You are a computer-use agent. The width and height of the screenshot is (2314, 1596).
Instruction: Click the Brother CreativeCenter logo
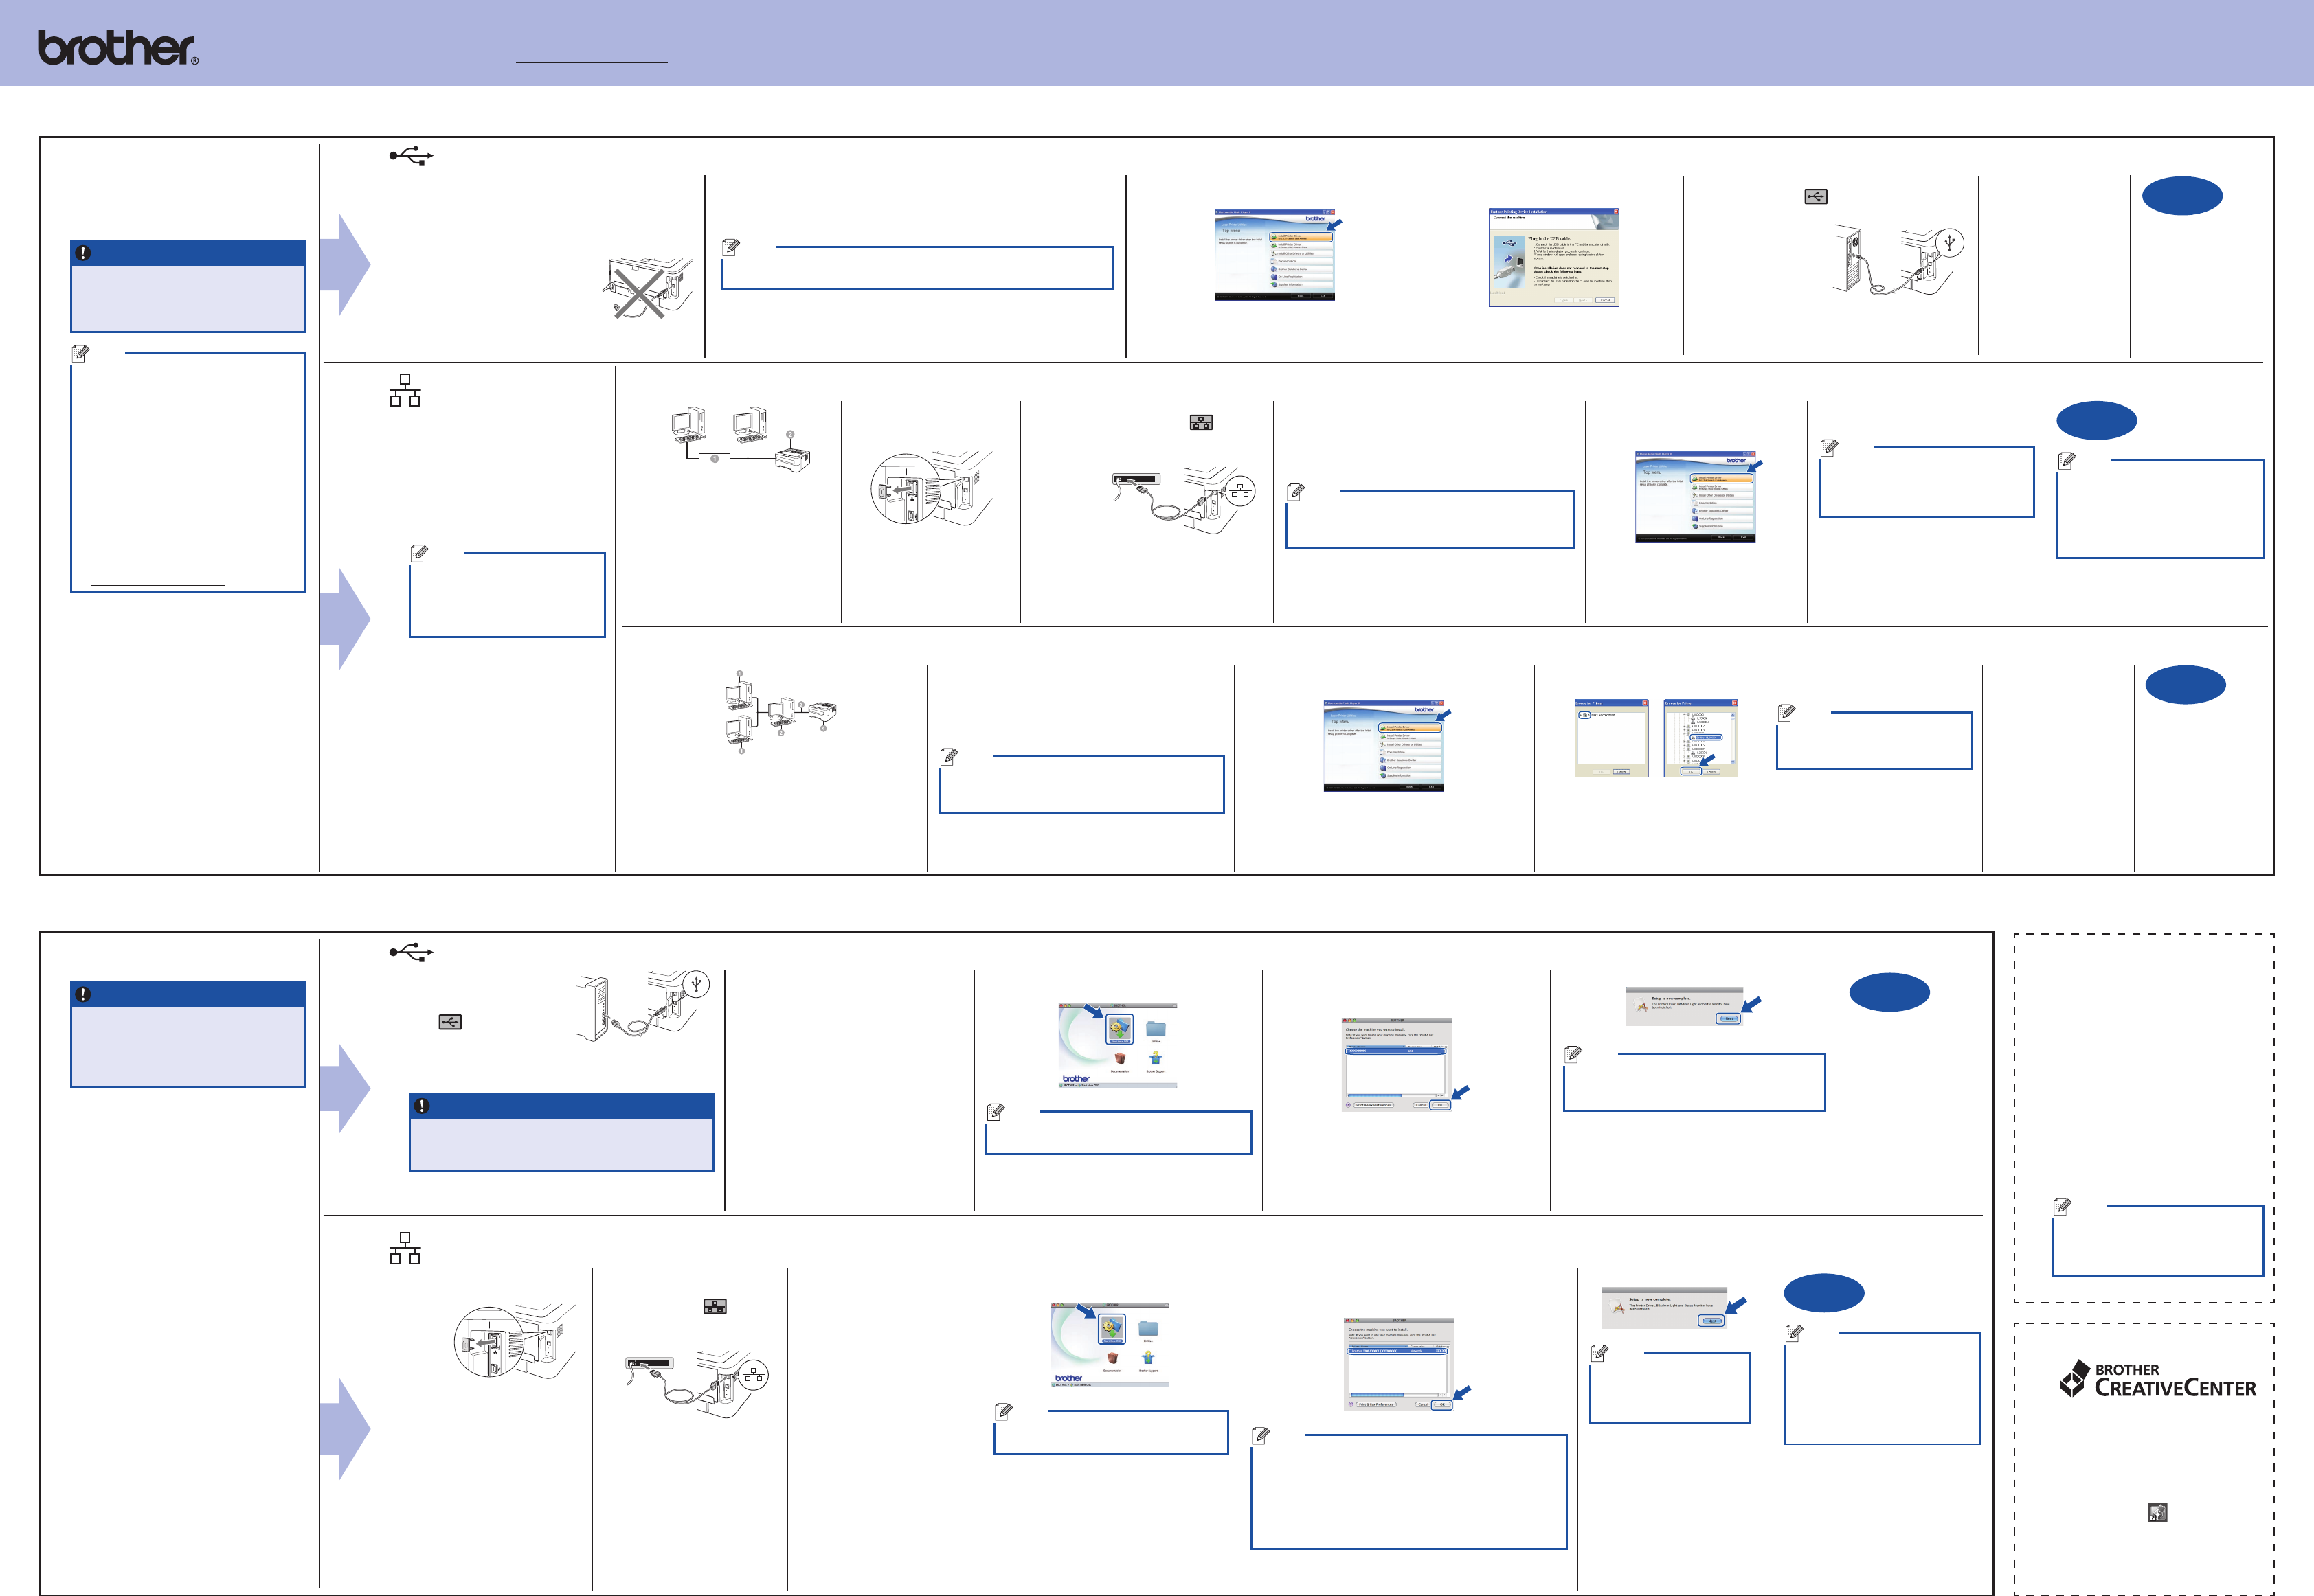coord(2157,1379)
